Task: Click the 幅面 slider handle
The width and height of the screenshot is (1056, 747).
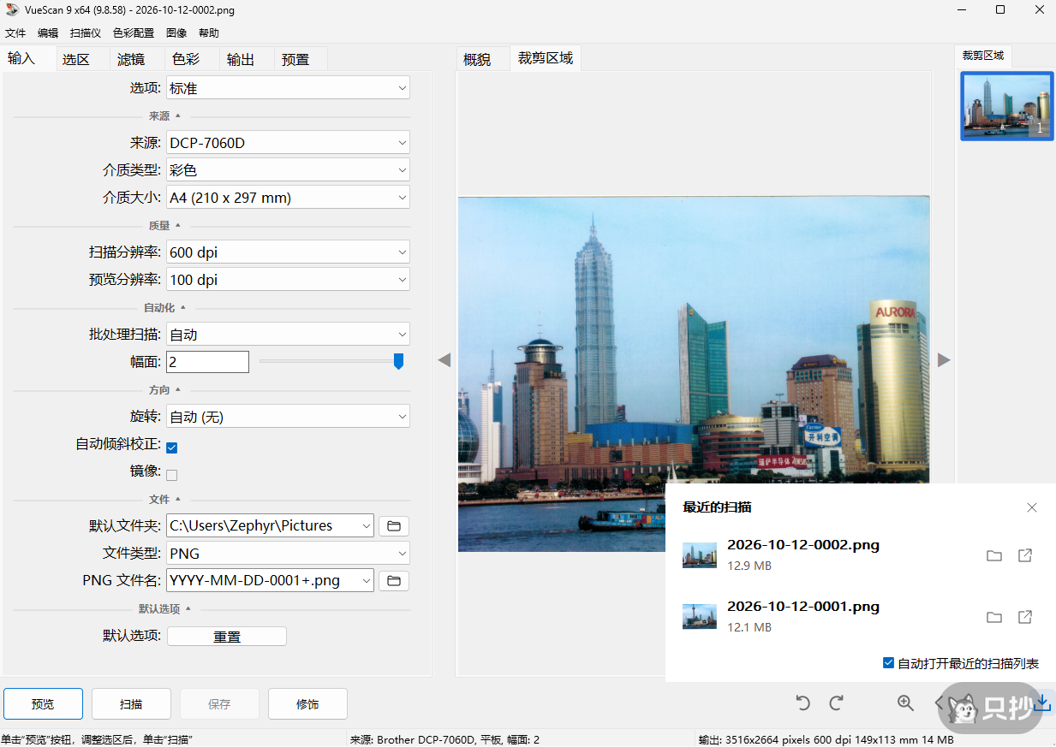Action: click(x=398, y=361)
